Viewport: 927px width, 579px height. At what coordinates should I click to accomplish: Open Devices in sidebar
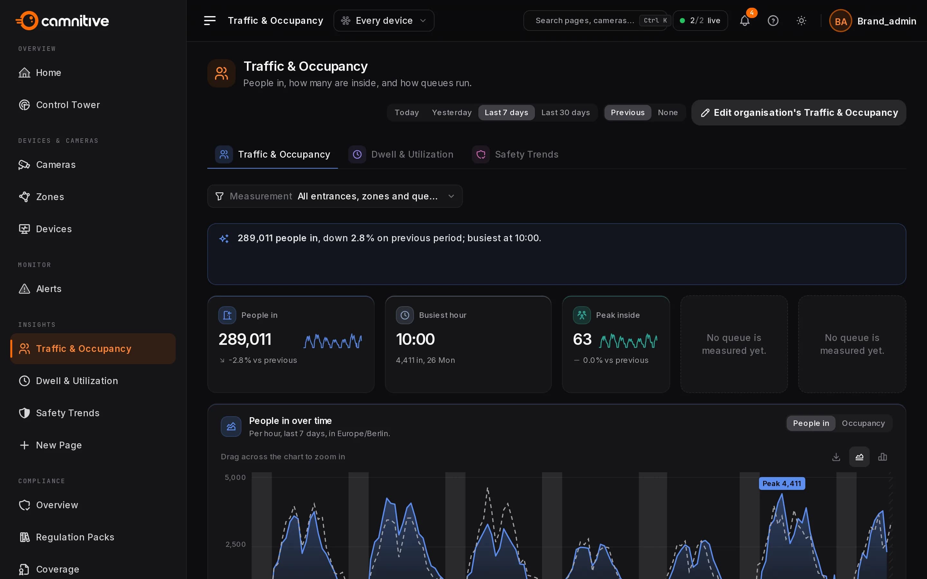[93, 229]
